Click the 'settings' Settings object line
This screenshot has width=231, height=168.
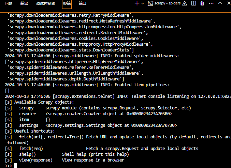(x=91, y=125)
